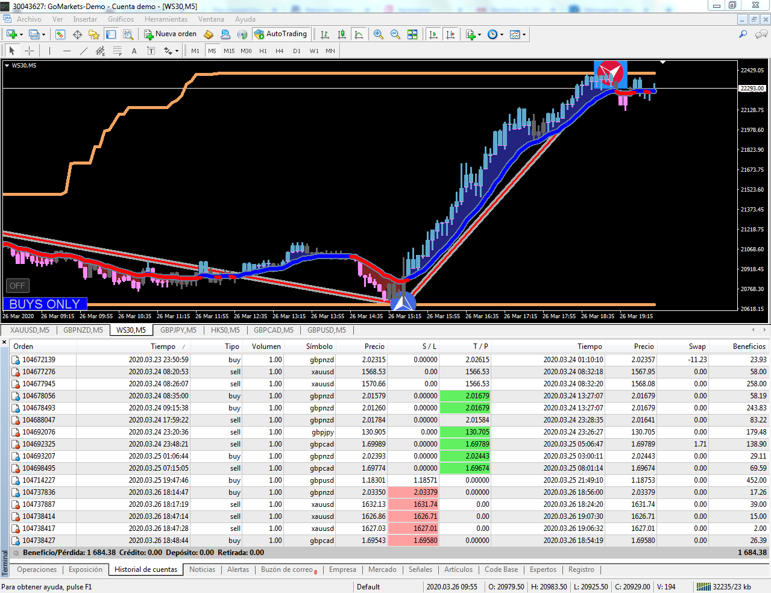This screenshot has width=771, height=593.
Task: Click the Nueva orden button
Action: click(x=170, y=34)
